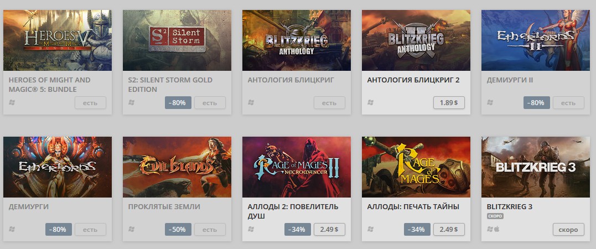Click 2.49 $ button for Аллоды 2: Повелитель Душ

pos(330,229)
